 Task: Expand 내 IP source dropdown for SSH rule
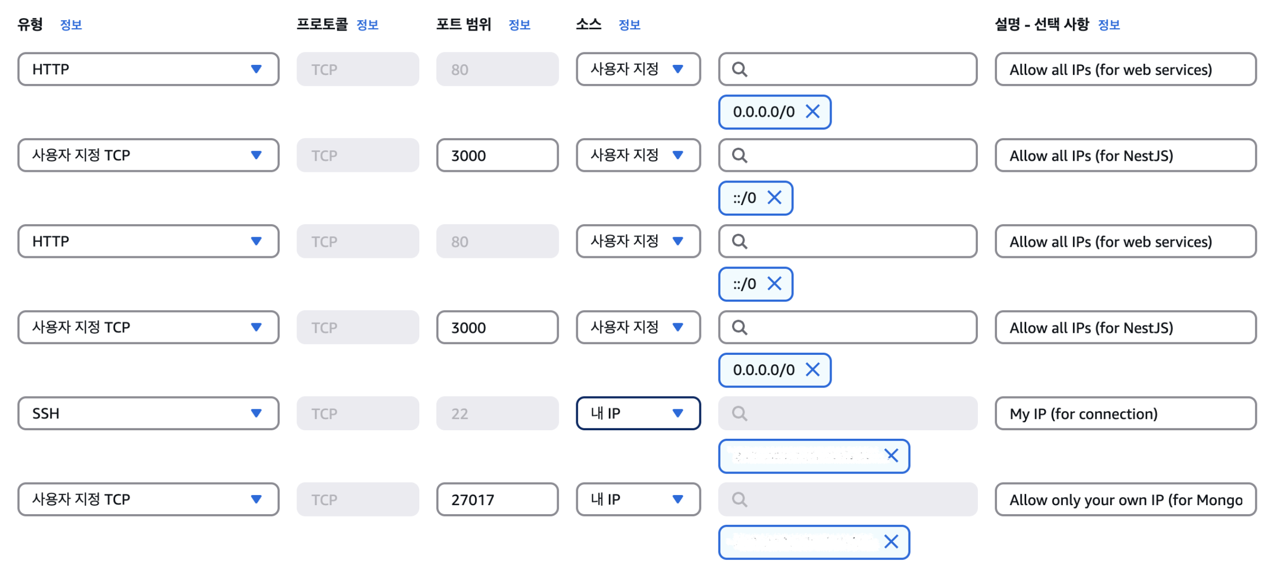(638, 413)
